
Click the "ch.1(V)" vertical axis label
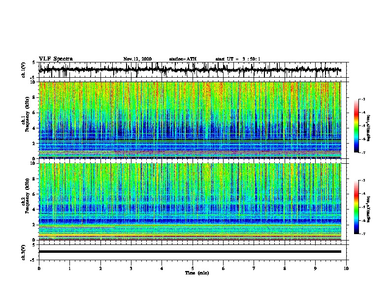click(24, 70)
